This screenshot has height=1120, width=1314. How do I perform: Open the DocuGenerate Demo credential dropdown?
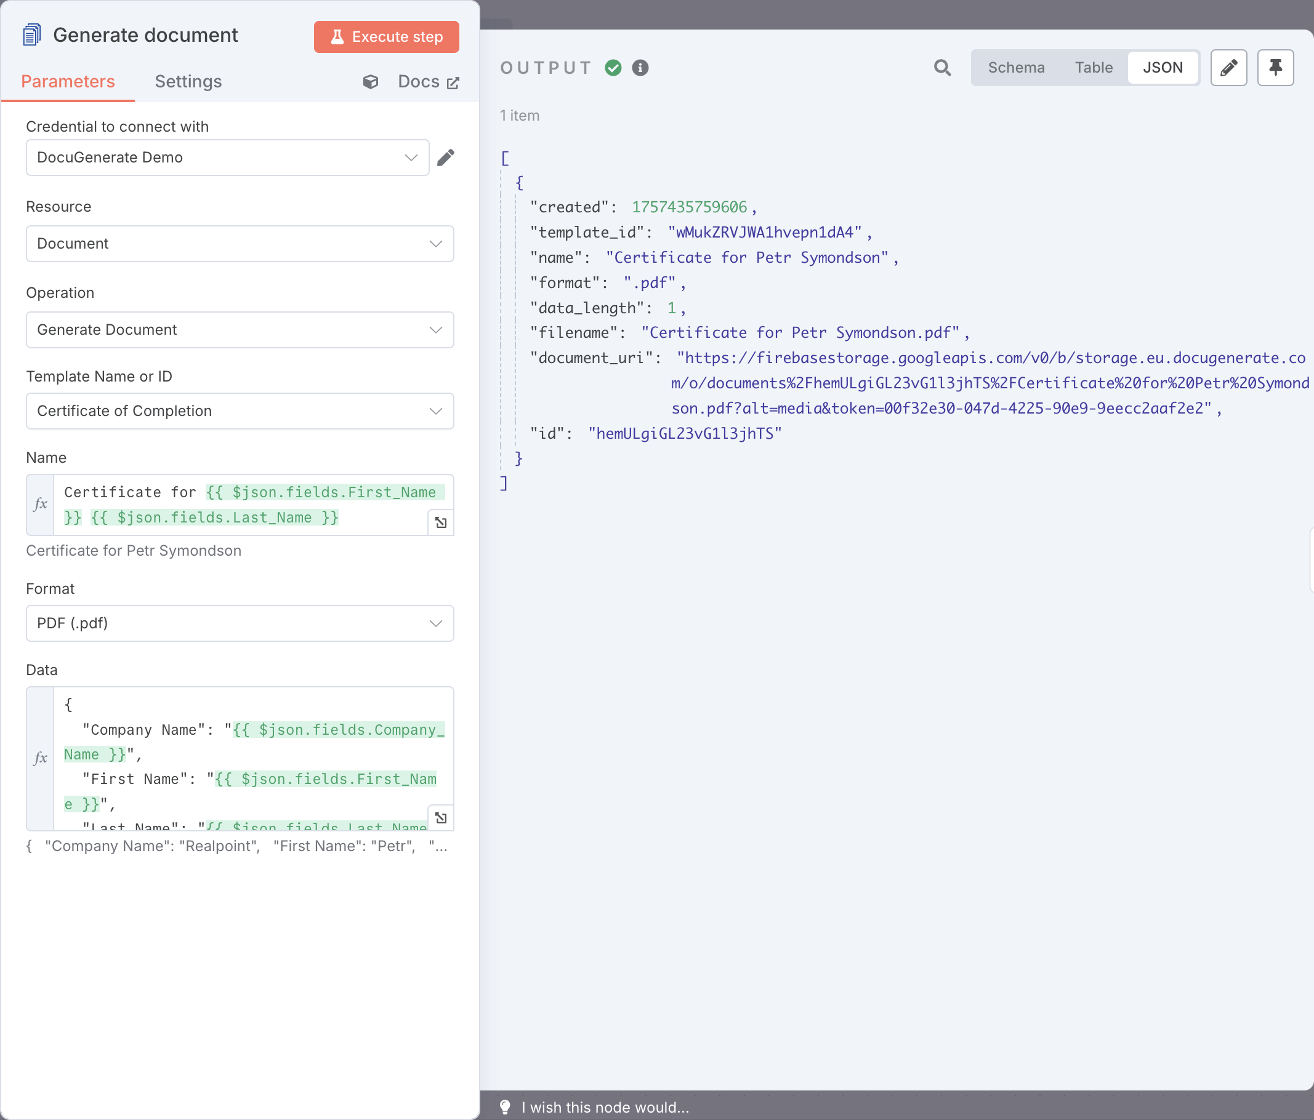tap(228, 157)
